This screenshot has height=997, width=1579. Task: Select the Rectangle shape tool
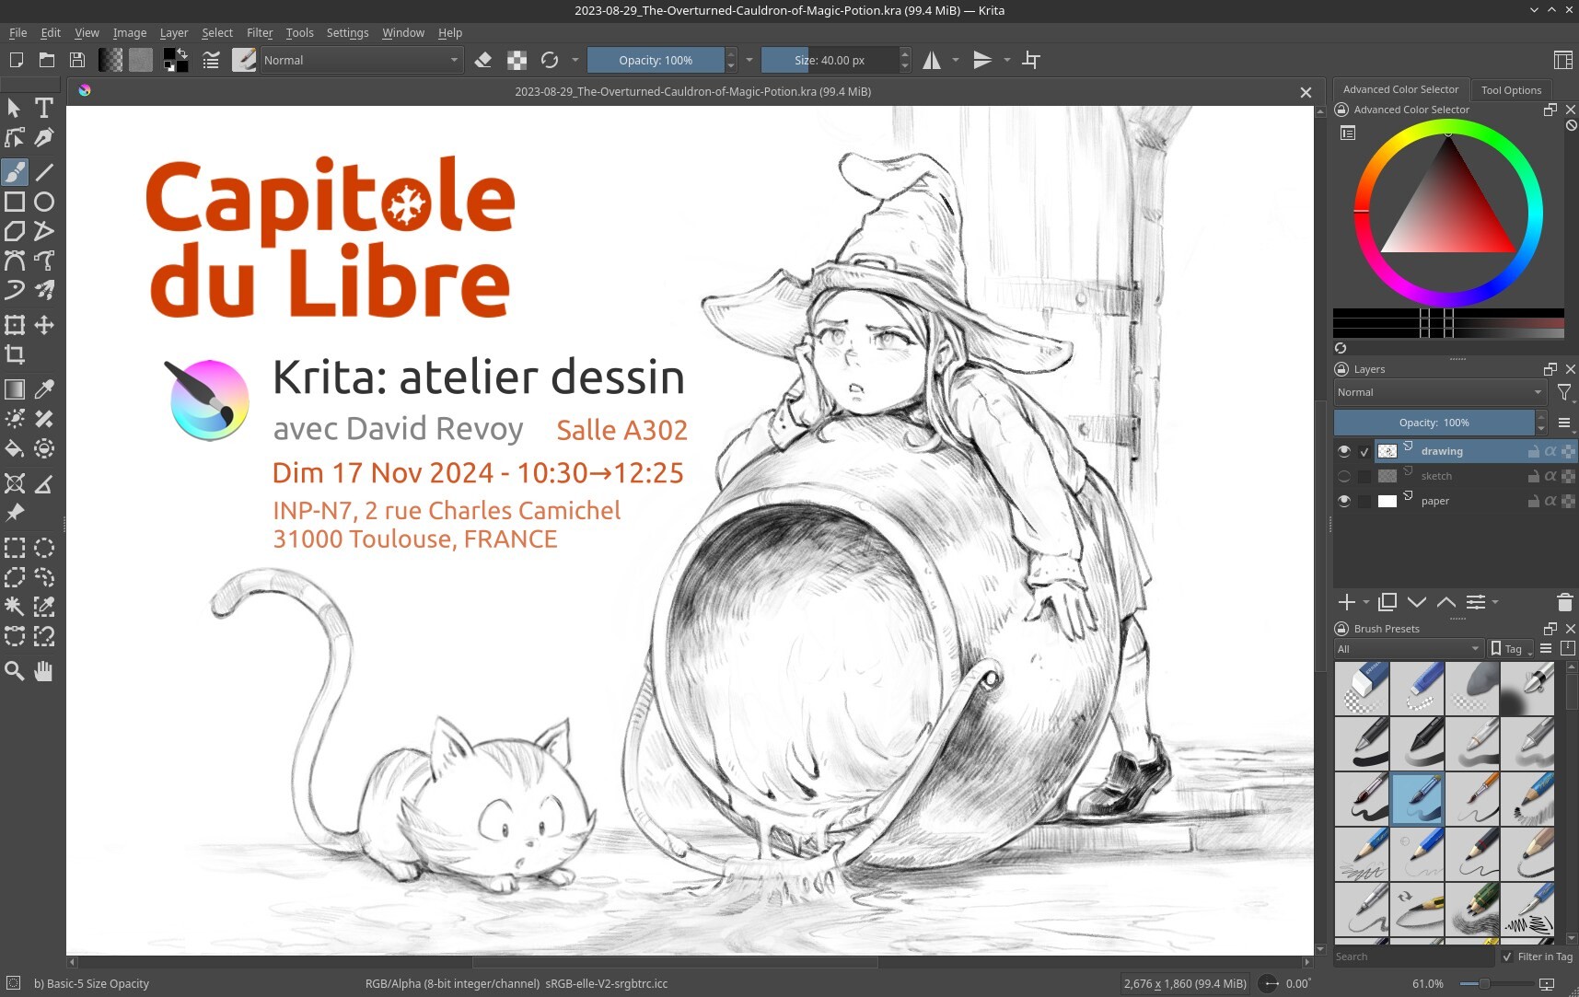click(15, 202)
